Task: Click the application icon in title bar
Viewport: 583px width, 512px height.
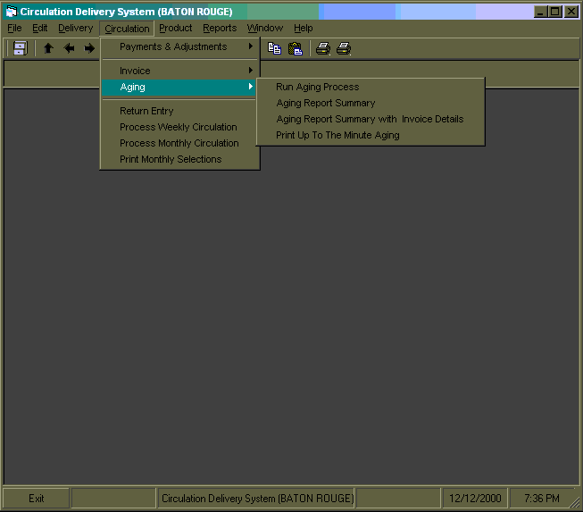Action: point(12,12)
